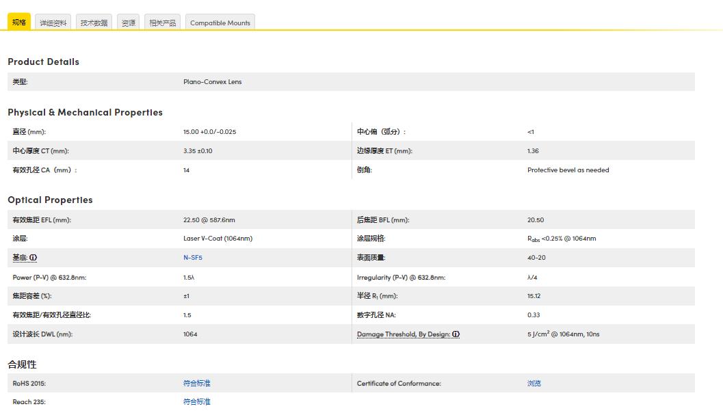
Task: Switch to the Compatible Mounts tab
Action: (x=220, y=23)
